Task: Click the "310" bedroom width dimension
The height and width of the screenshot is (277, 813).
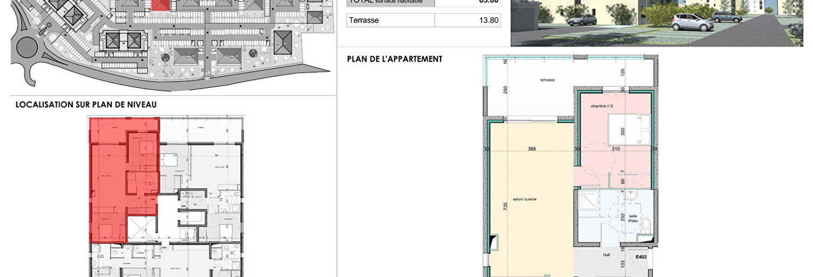Action: [615, 149]
